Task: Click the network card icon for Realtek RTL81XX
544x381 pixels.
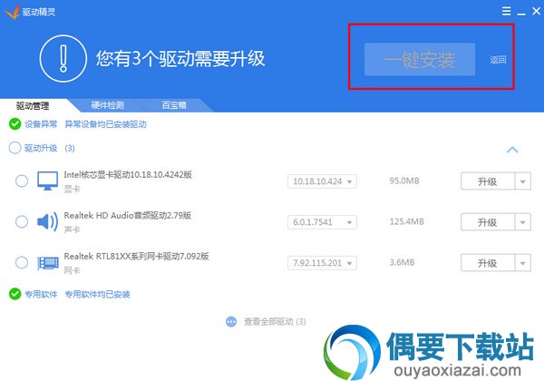Action: click(x=47, y=263)
